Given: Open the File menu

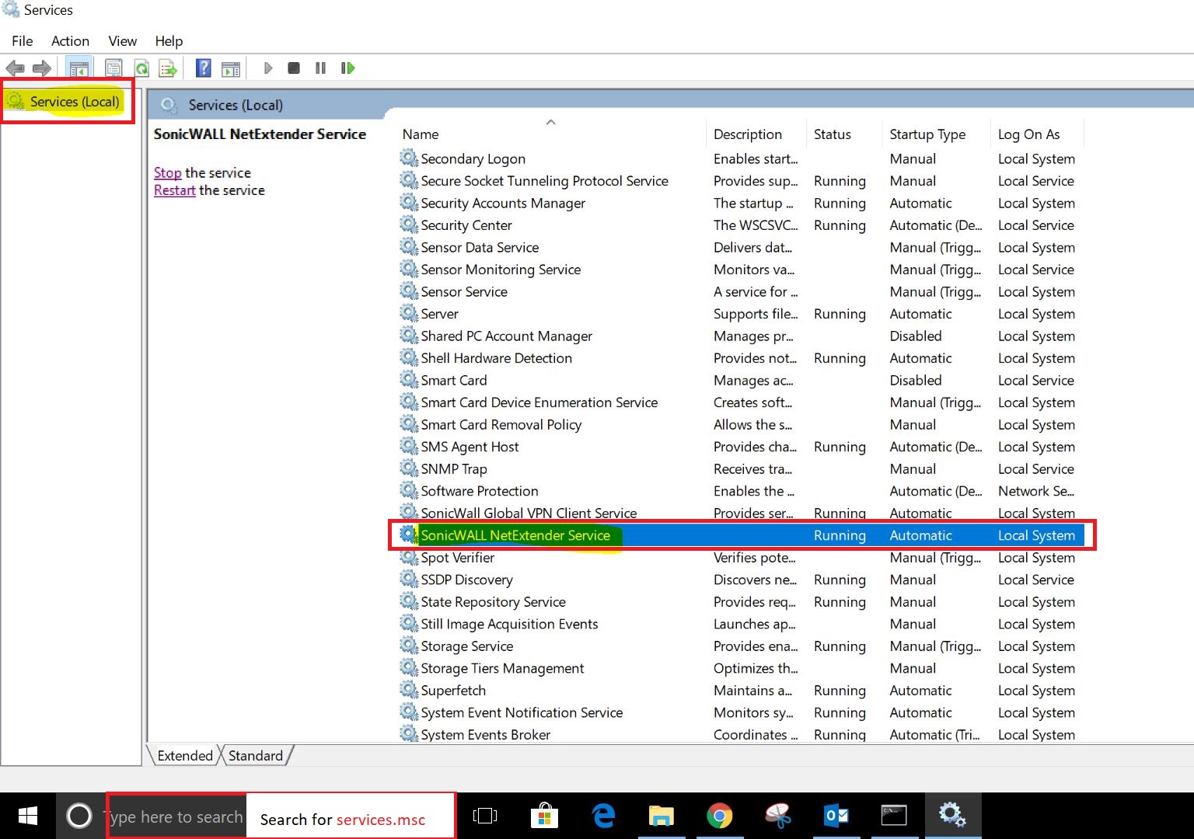Looking at the screenshot, I should point(23,41).
